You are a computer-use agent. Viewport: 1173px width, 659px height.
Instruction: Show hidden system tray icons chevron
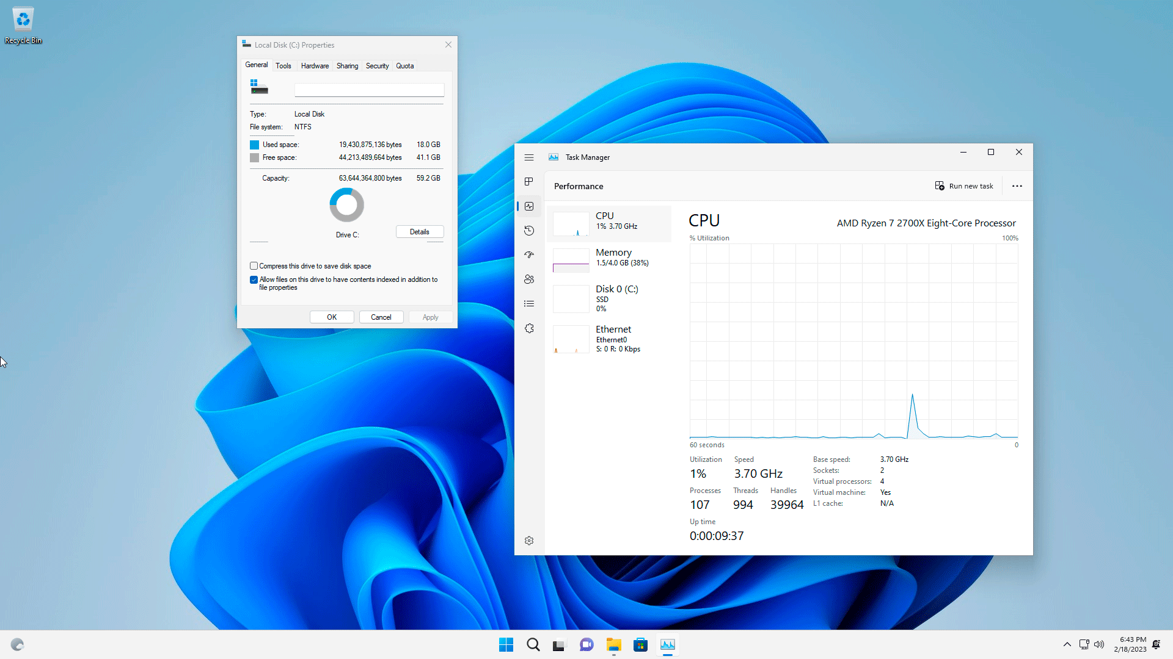click(x=1067, y=644)
